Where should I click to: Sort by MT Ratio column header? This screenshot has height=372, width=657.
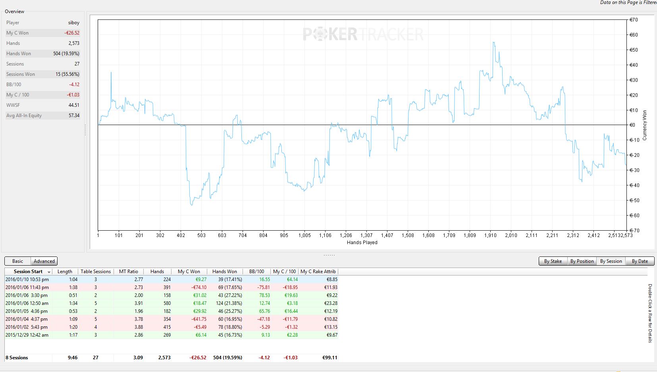pos(129,272)
